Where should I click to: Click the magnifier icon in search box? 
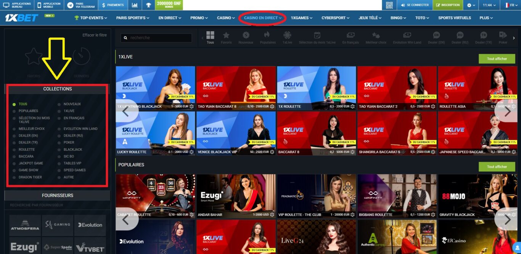pos(125,38)
